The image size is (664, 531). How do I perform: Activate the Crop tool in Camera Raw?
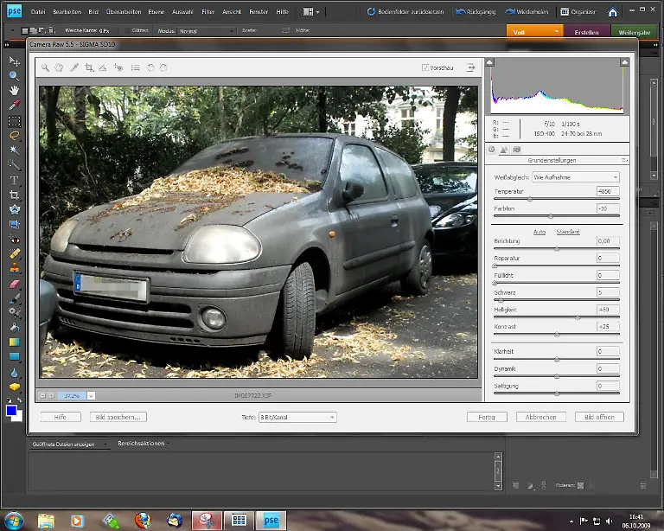coord(89,67)
